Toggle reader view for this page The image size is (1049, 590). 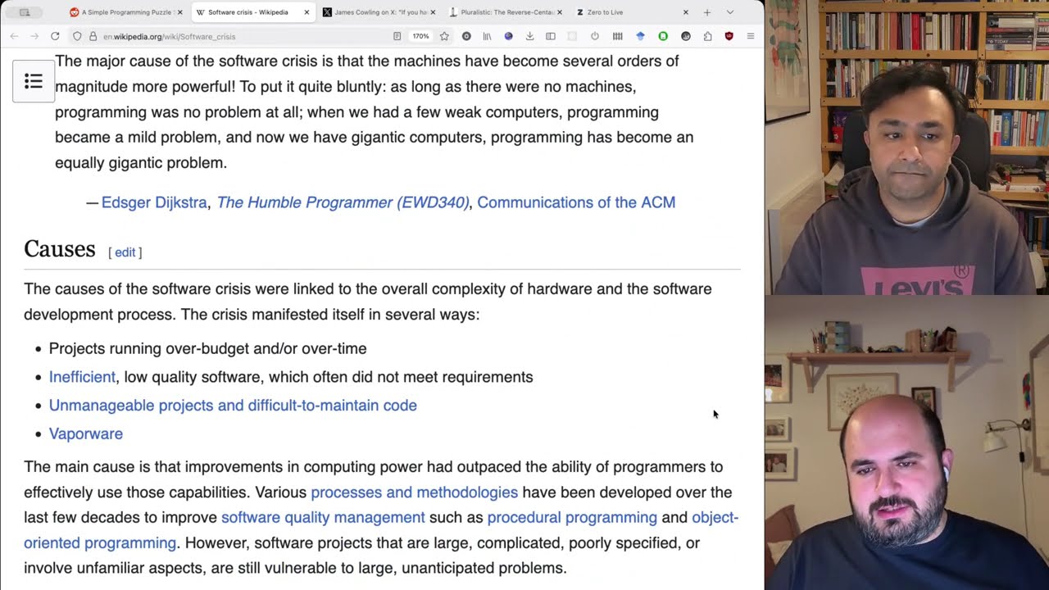pyautogui.click(x=397, y=36)
